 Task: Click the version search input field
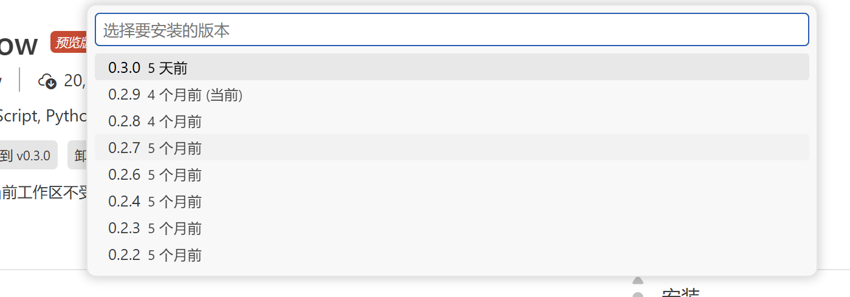click(451, 30)
